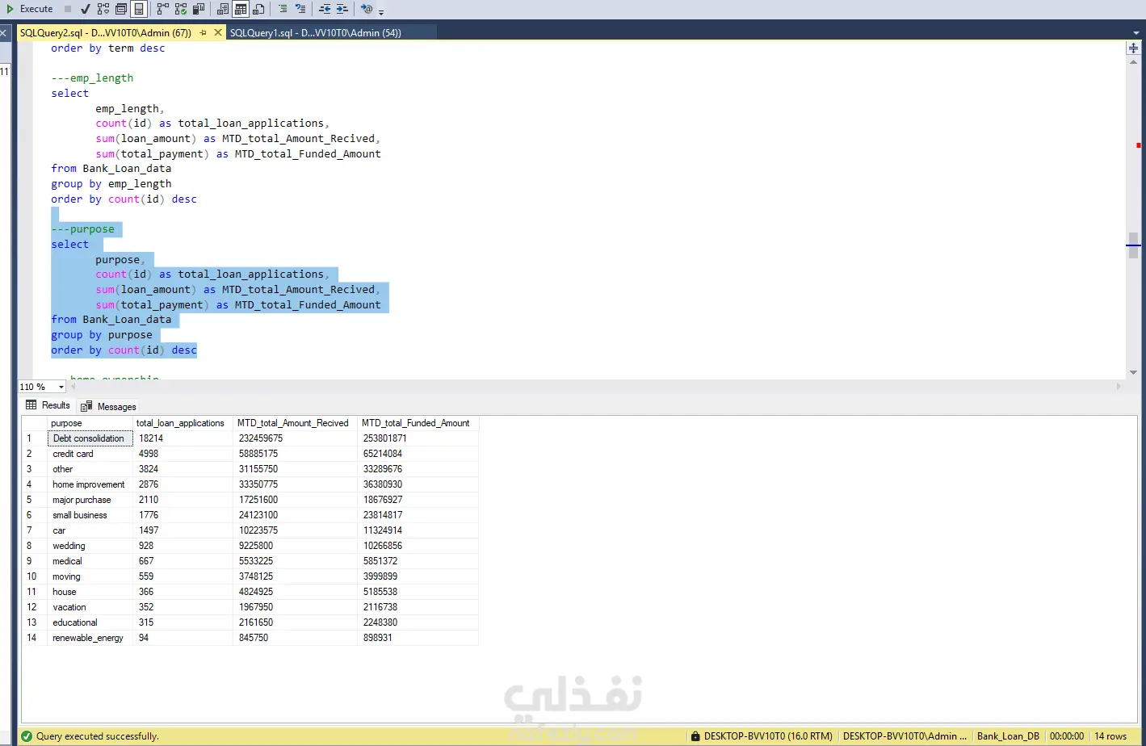Click the funded amount 253801871 cell

(x=418, y=438)
